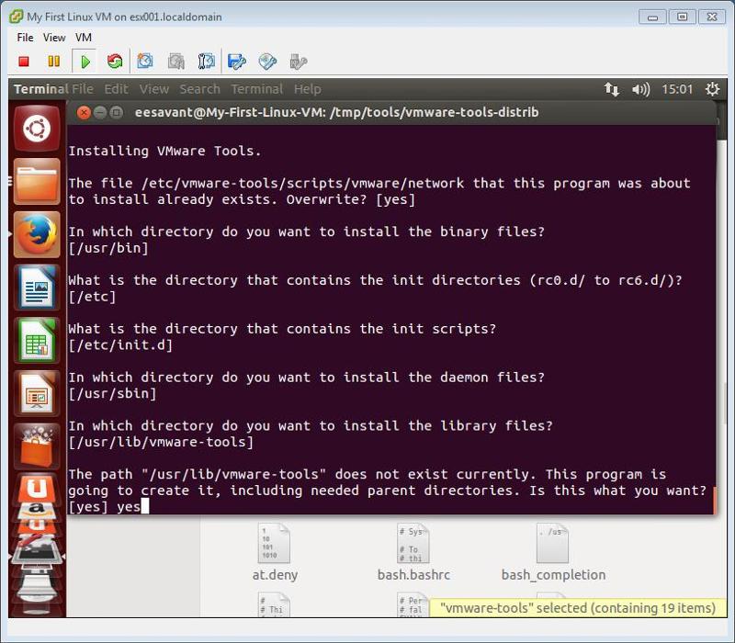Screen dimensions: 735x643
Task: Click the terminal scrollbar handle
Action: (x=715, y=500)
